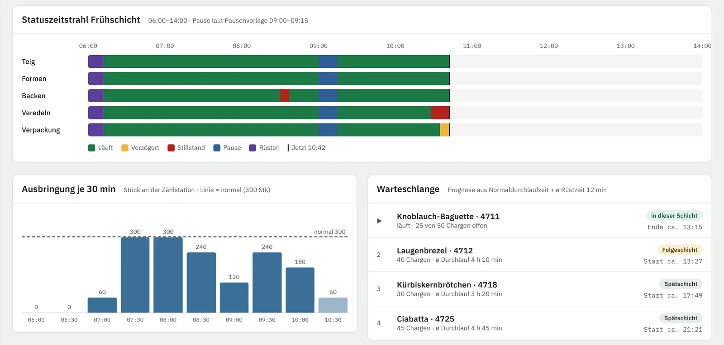Click the Verpackung row label
The width and height of the screenshot is (724, 345).
(x=41, y=130)
